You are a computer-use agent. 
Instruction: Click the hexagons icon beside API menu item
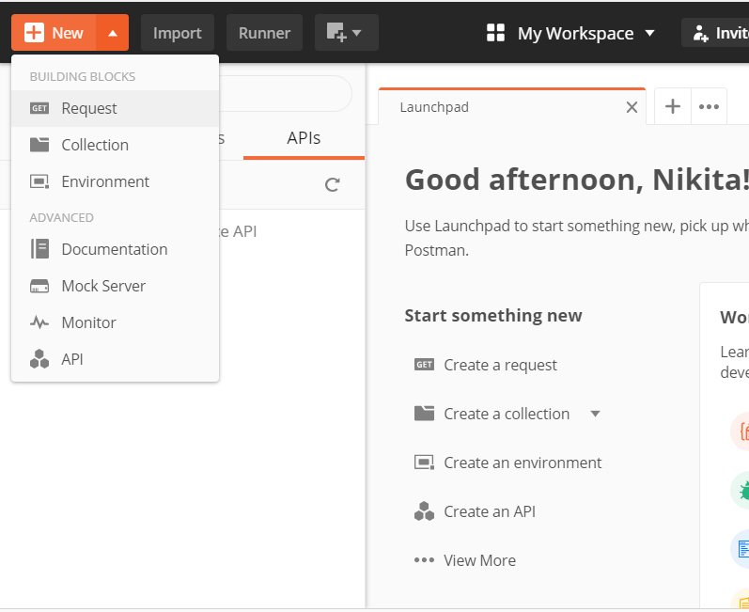(x=39, y=359)
